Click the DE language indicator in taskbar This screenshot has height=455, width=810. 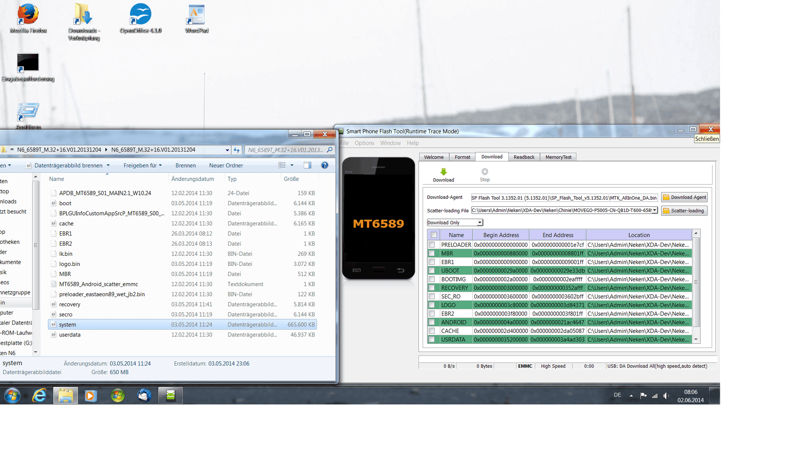(x=617, y=395)
